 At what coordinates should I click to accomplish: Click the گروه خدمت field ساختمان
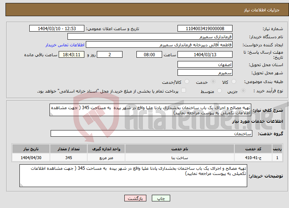[x=151, y=133]
